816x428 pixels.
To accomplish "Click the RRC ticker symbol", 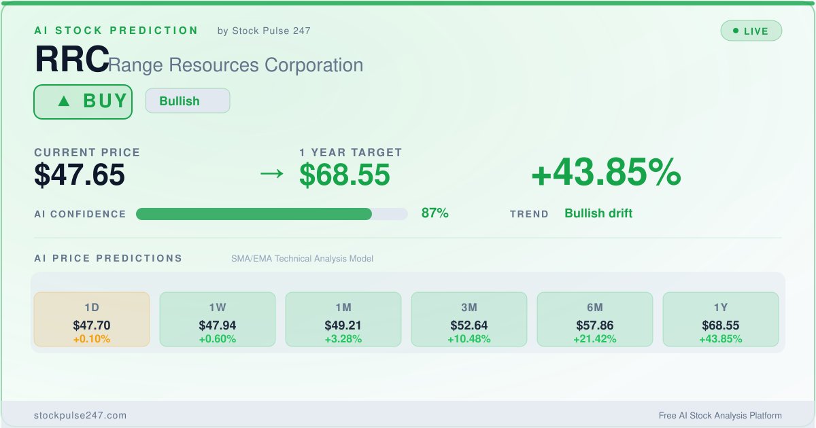I will [x=71, y=61].
